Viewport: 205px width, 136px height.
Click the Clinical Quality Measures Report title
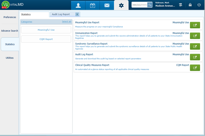point(92,65)
